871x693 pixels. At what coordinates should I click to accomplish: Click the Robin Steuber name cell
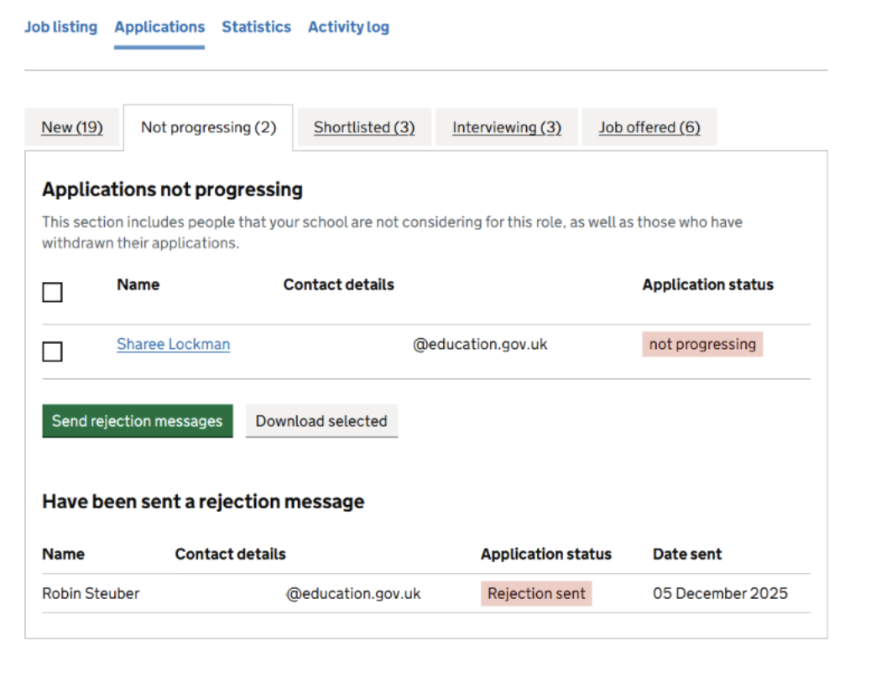pos(91,593)
